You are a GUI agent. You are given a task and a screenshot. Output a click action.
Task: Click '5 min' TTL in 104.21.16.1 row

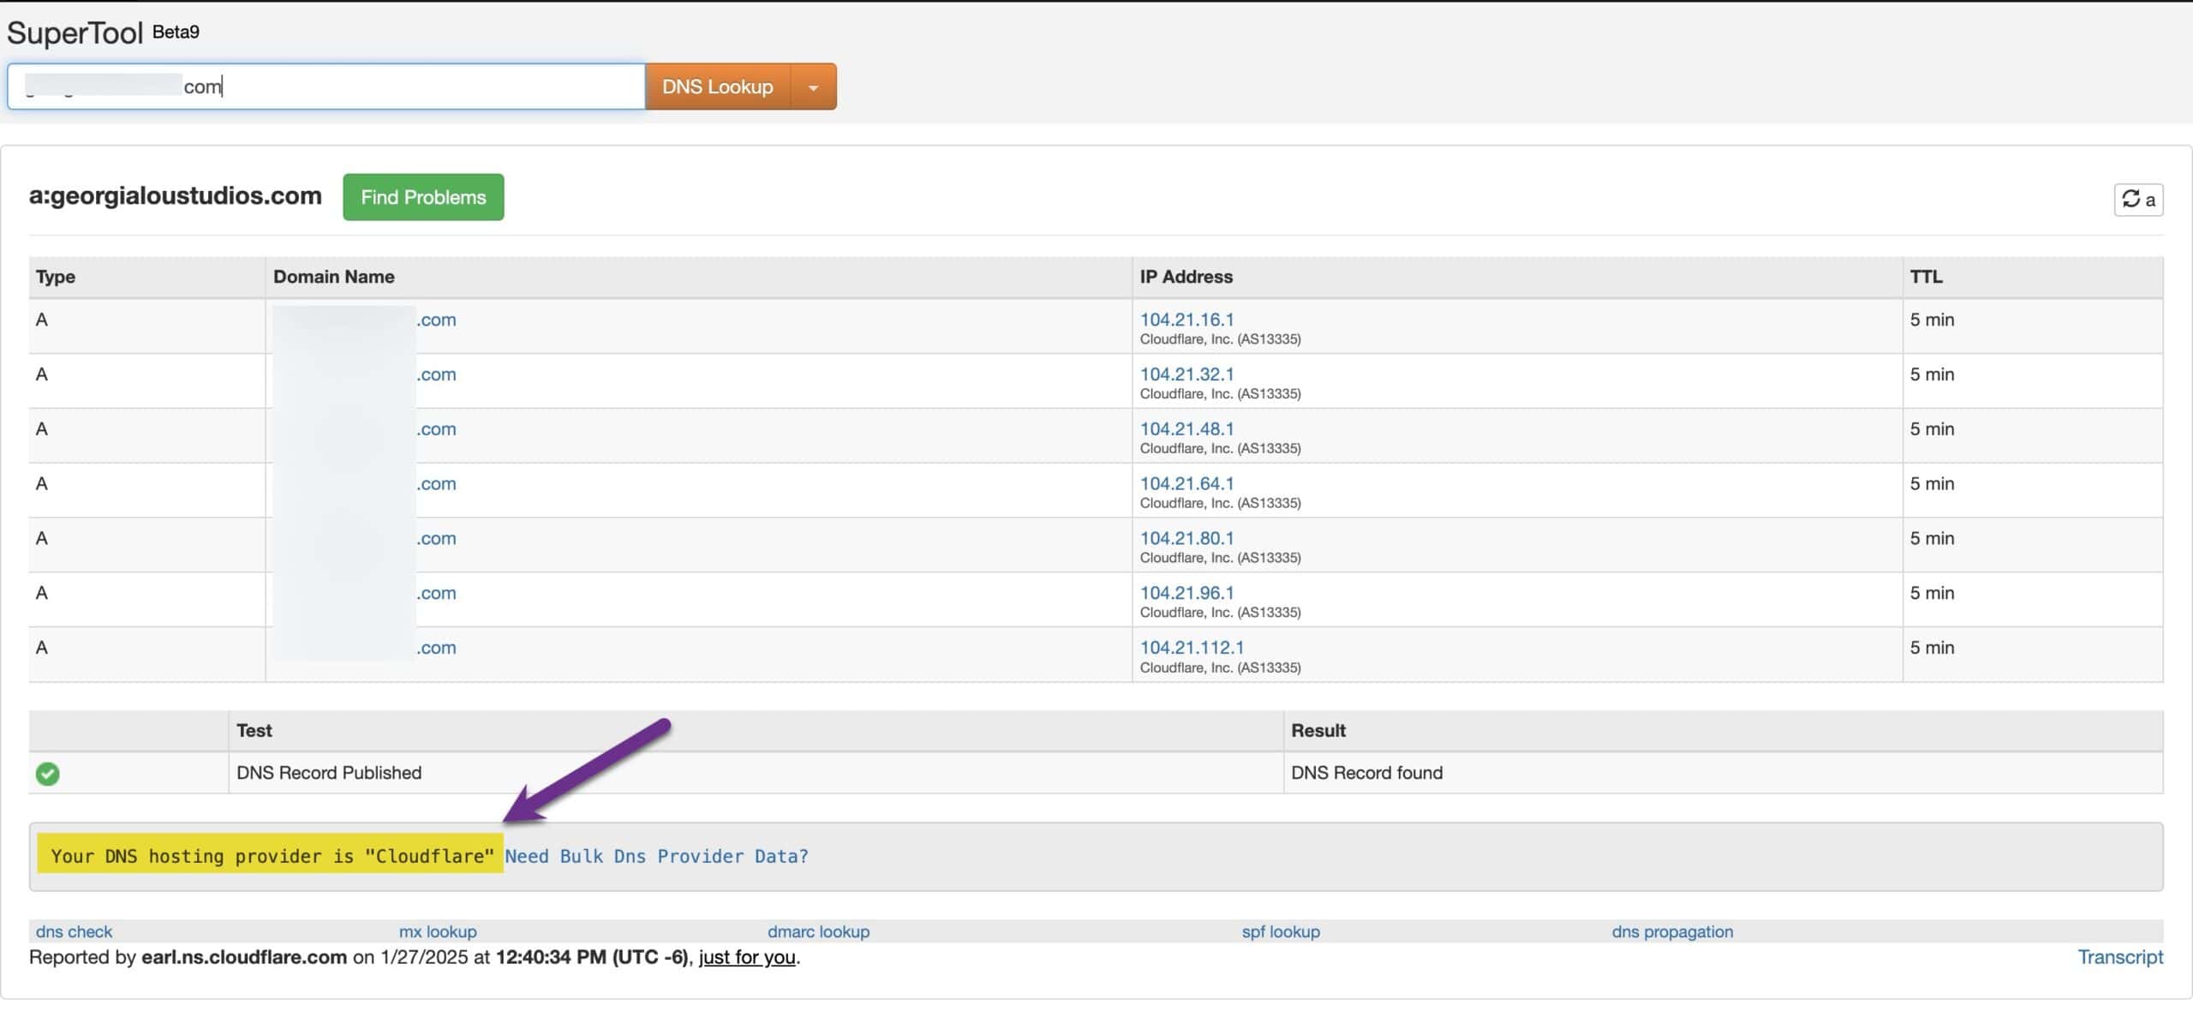click(x=1932, y=320)
